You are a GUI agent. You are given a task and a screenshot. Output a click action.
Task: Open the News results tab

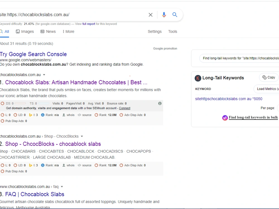click(x=48, y=31)
